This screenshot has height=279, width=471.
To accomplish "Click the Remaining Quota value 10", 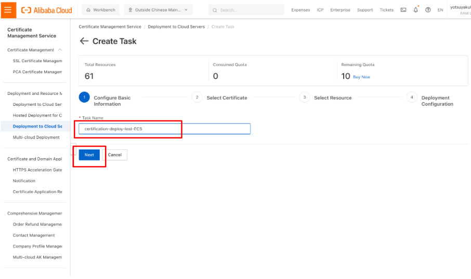I will point(345,76).
